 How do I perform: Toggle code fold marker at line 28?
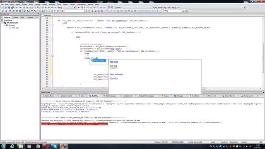click(53, 25)
